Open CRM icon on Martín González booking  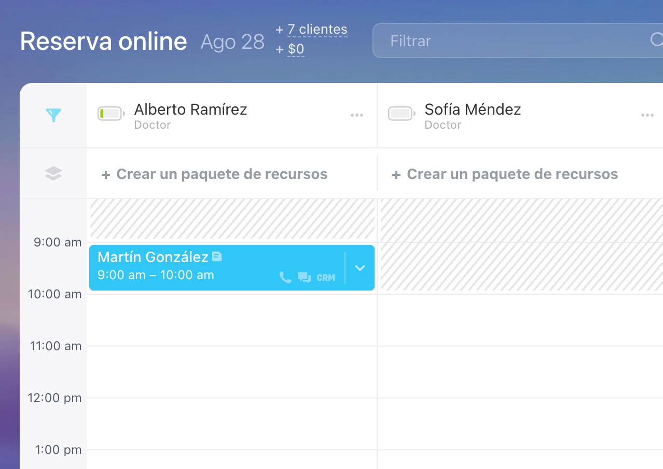(326, 278)
